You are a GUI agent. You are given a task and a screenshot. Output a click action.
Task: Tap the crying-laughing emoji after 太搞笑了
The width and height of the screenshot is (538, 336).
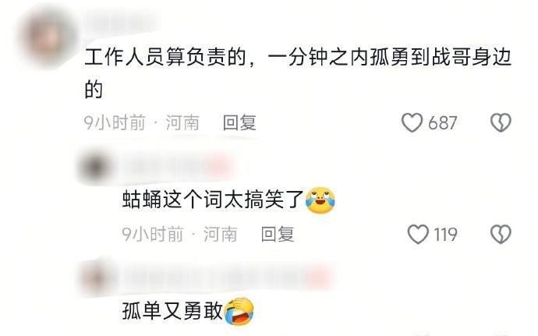pyautogui.click(x=320, y=200)
